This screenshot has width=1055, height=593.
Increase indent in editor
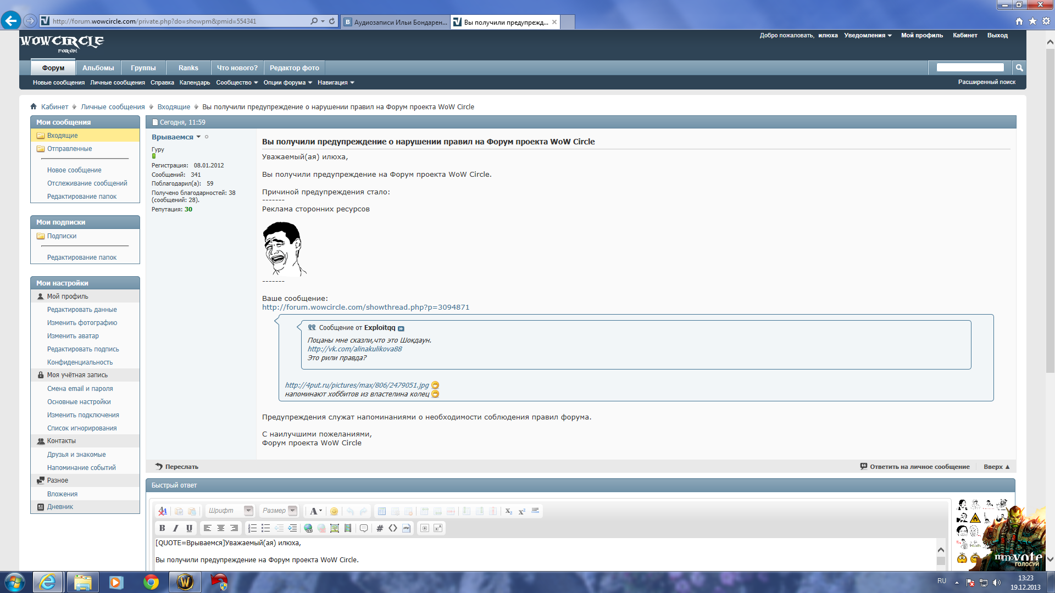292,528
